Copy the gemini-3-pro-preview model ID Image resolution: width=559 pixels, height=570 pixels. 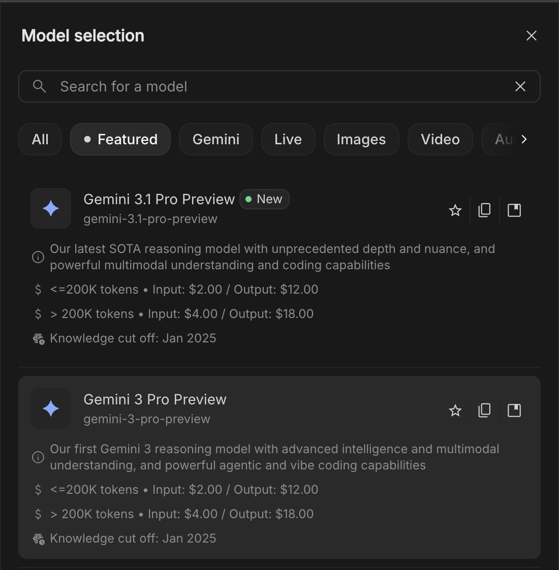484,411
